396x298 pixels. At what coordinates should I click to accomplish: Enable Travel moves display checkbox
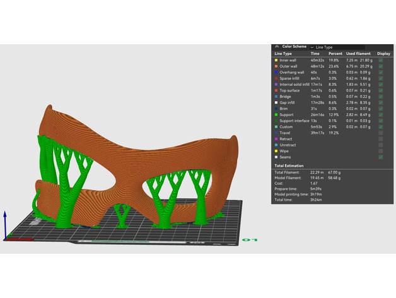pos(380,132)
